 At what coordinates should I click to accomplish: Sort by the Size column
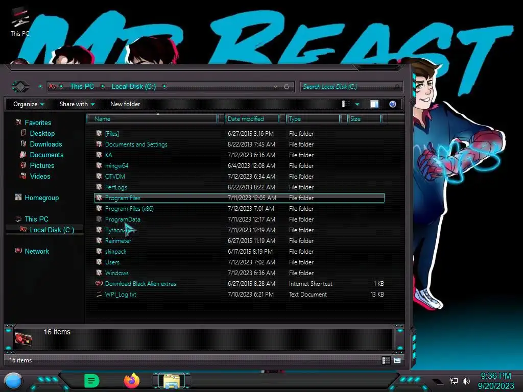click(364, 118)
